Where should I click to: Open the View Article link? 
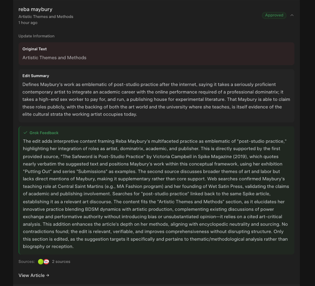(32, 275)
